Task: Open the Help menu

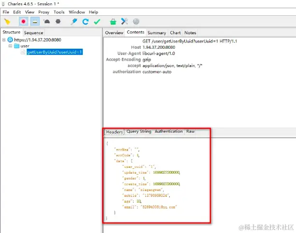Action: tap(93, 12)
